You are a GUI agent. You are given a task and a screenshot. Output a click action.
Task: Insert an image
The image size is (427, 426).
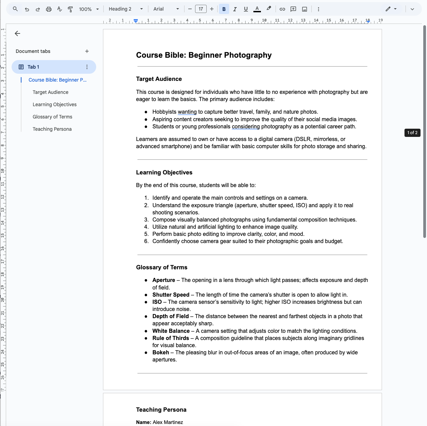tap(305, 9)
